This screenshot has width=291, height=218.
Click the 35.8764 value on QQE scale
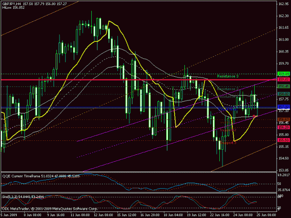tap(284, 190)
